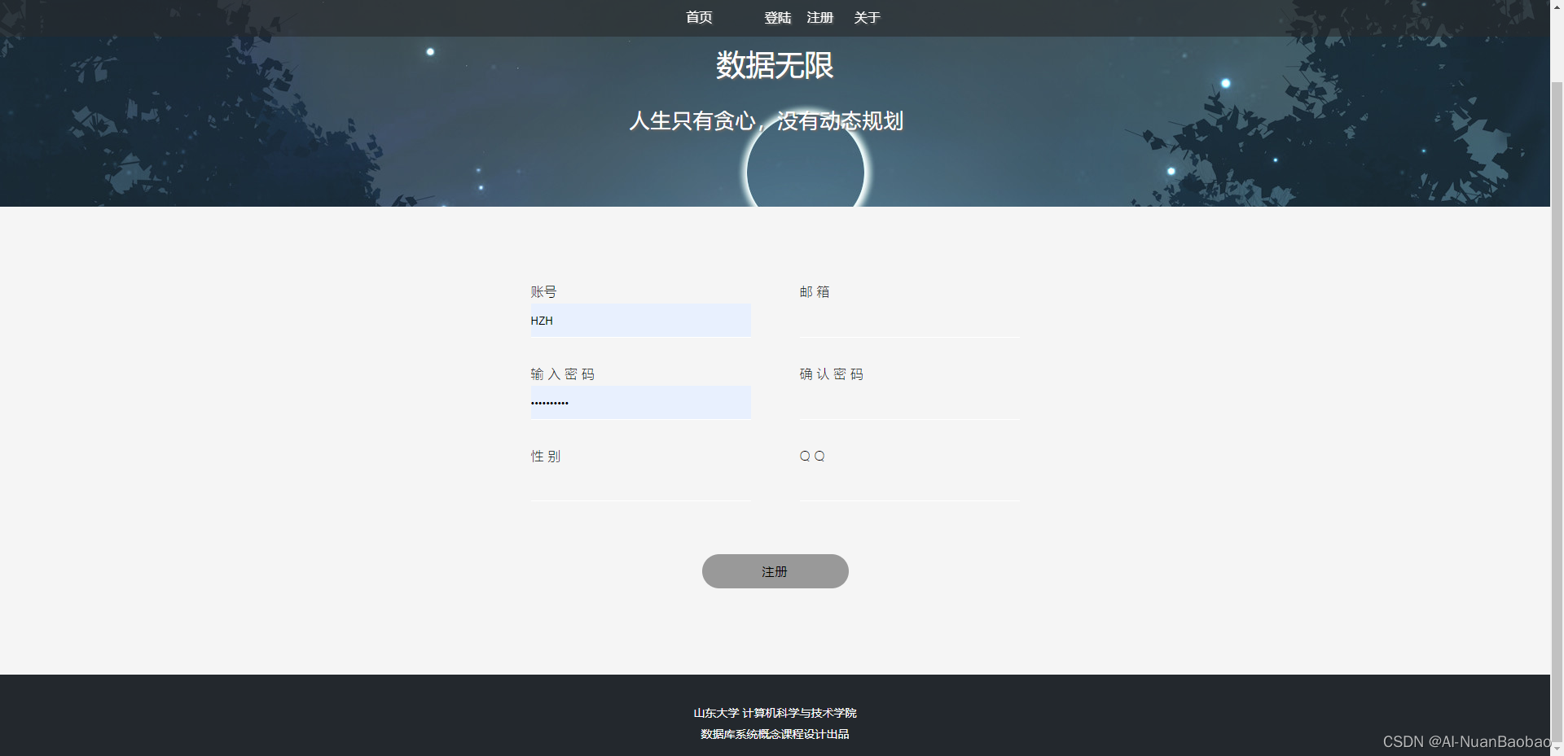Submit the form with the gray 注册 button
Viewport: 1564px width, 756px height.
775,571
